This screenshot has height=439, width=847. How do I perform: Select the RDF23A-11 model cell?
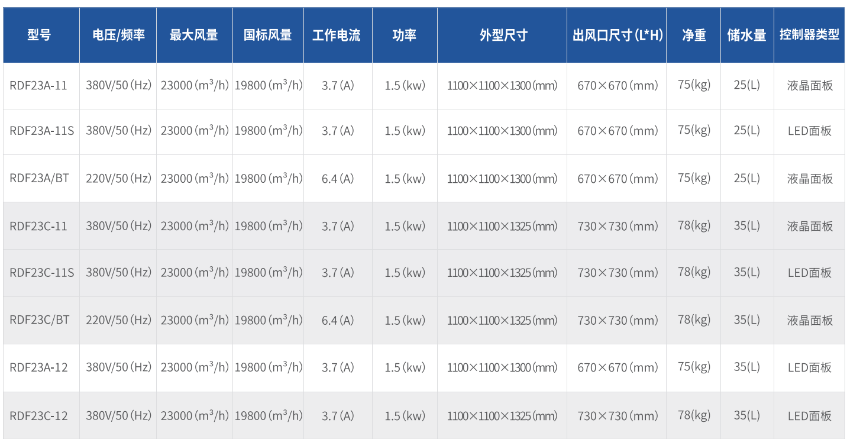click(38, 85)
